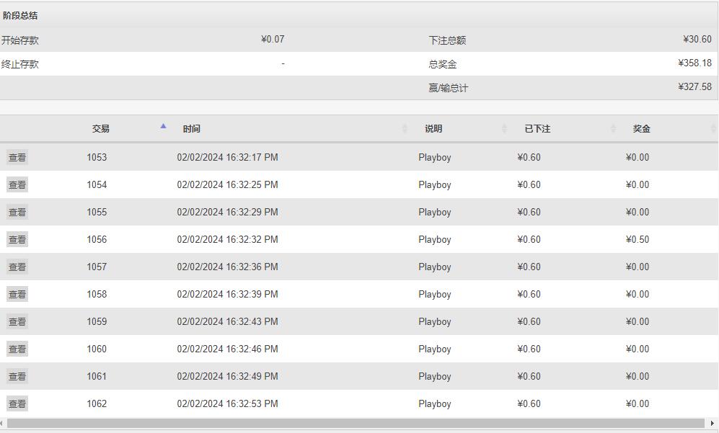Image resolution: width=719 pixels, height=433 pixels.
Task: Open details of transaction 1057
Action: (x=17, y=267)
